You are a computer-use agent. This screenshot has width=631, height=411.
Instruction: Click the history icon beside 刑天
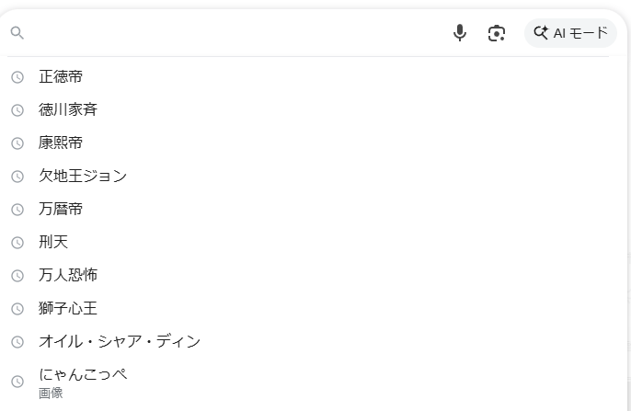17,243
